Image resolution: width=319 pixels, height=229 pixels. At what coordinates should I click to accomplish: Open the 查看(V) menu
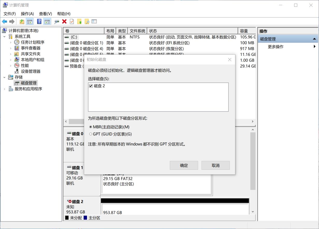point(45,14)
